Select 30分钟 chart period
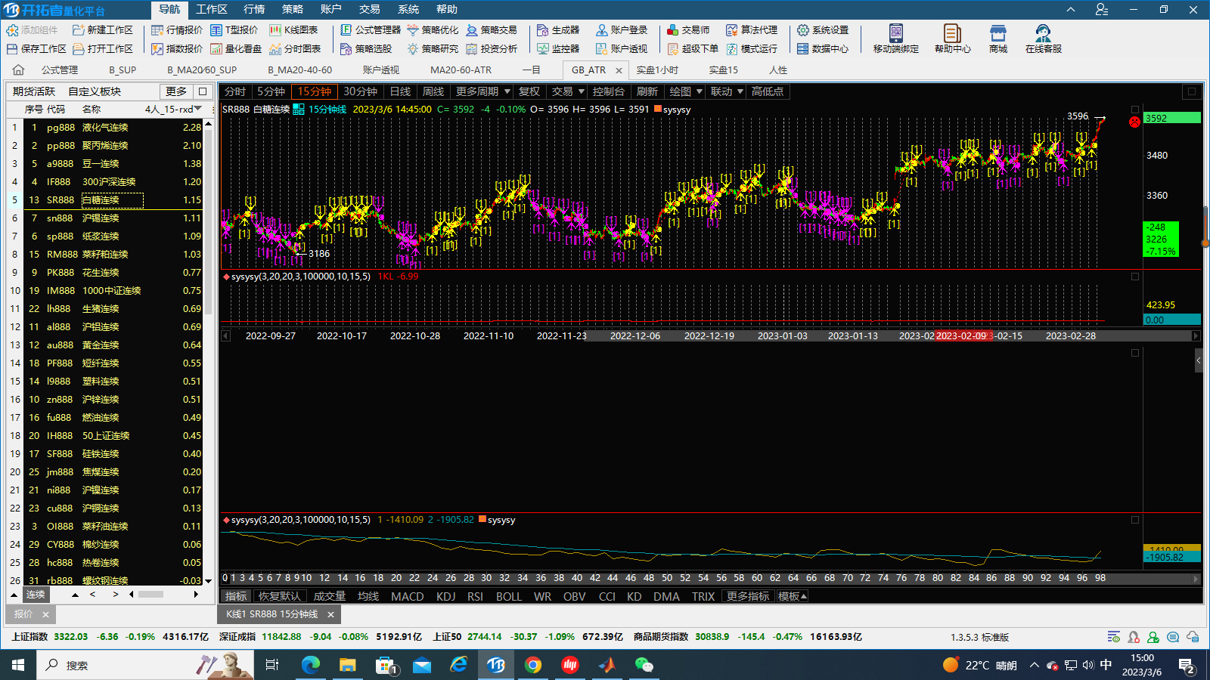 tap(360, 91)
